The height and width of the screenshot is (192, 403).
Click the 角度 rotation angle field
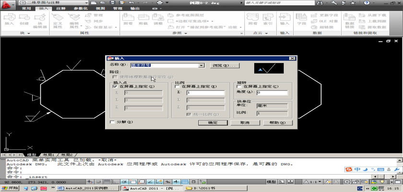(272, 93)
